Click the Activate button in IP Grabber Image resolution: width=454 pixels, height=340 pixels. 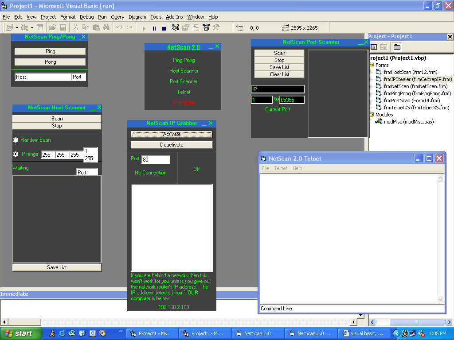[172, 134]
